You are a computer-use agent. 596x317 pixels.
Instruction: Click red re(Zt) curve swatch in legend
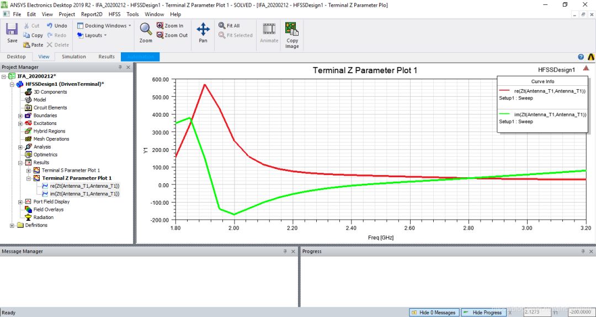[504, 91]
